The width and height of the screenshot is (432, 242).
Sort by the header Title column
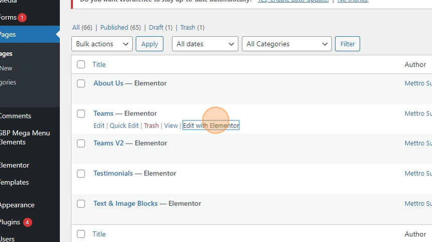(99, 64)
